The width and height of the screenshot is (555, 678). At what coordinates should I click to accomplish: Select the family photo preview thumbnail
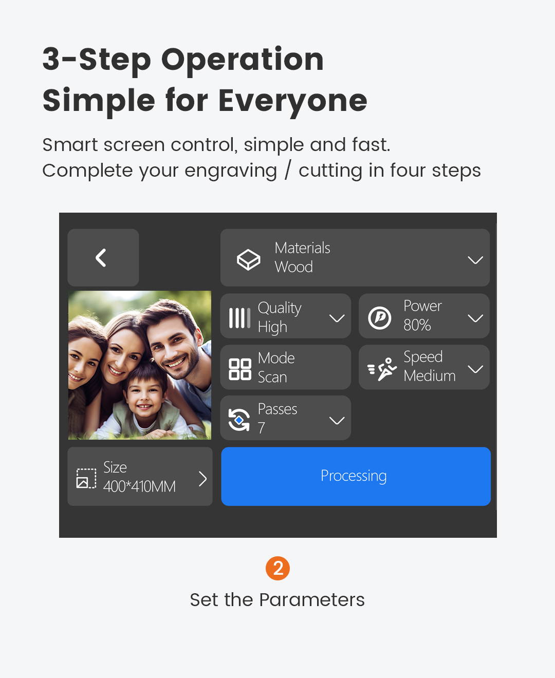[x=140, y=365]
